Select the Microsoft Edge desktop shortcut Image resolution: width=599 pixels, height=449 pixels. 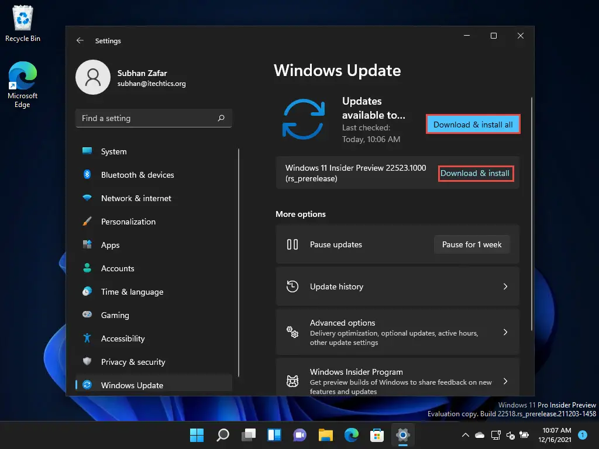click(x=23, y=85)
